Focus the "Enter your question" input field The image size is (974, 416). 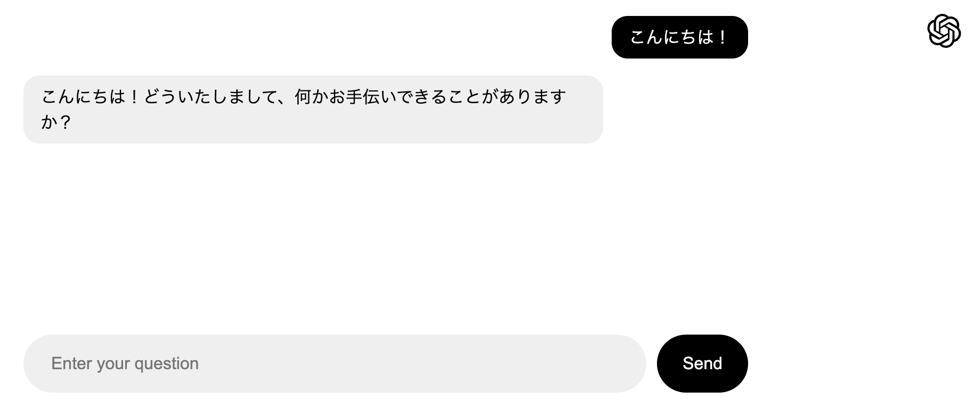335,363
